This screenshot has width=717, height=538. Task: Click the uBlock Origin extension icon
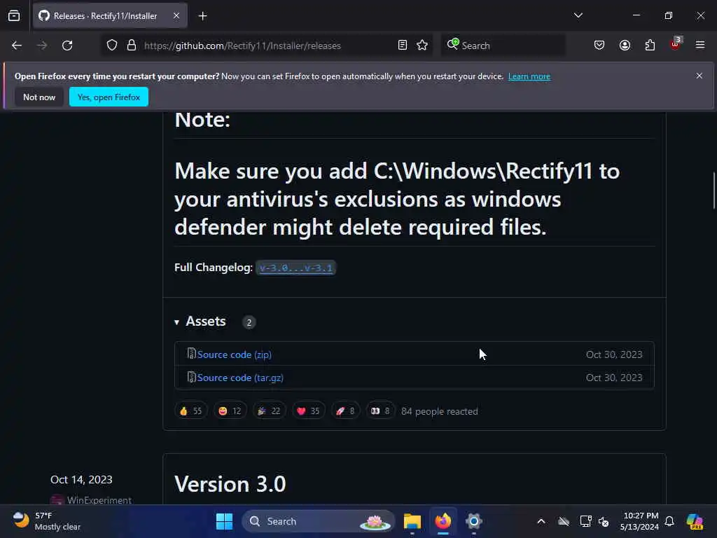tap(676, 44)
